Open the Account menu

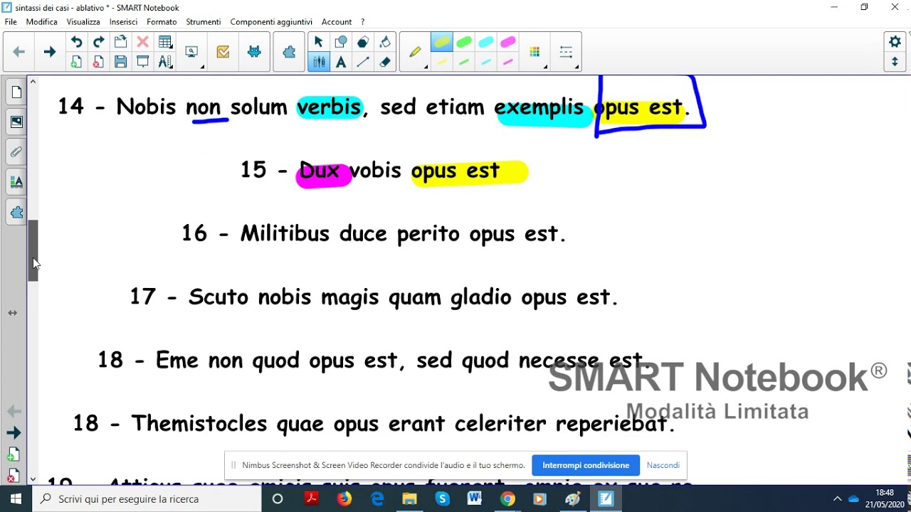click(337, 22)
